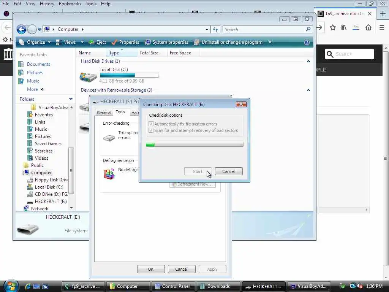This screenshot has width=389, height=292.
Task: Sort by Total Size column
Action: tap(152, 52)
